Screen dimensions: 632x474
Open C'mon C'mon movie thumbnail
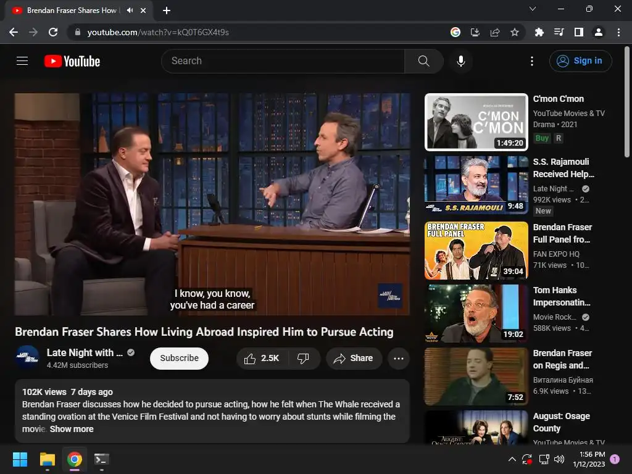click(x=476, y=122)
